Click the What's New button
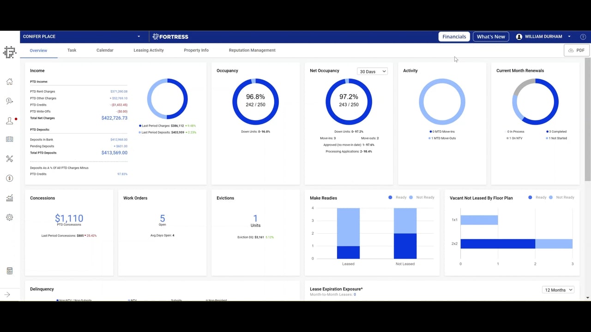 pos(491,36)
